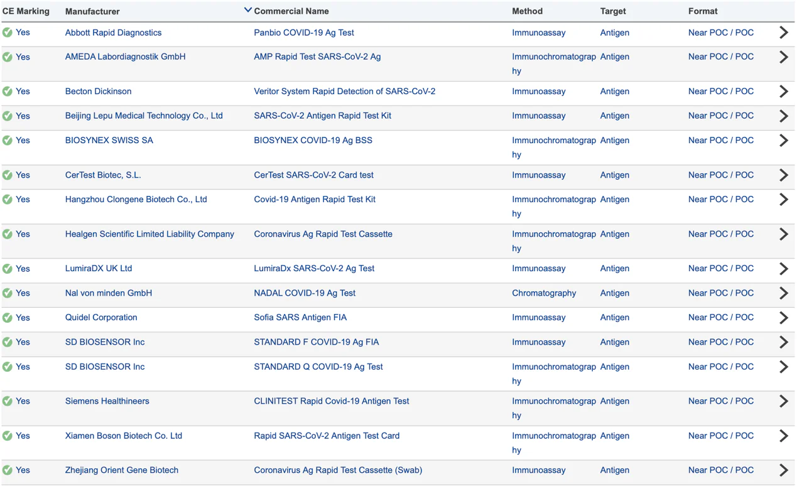Sort by the Format column header
The height and width of the screenshot is (486, 797).
pyautogui.click(x=703, y=11)
